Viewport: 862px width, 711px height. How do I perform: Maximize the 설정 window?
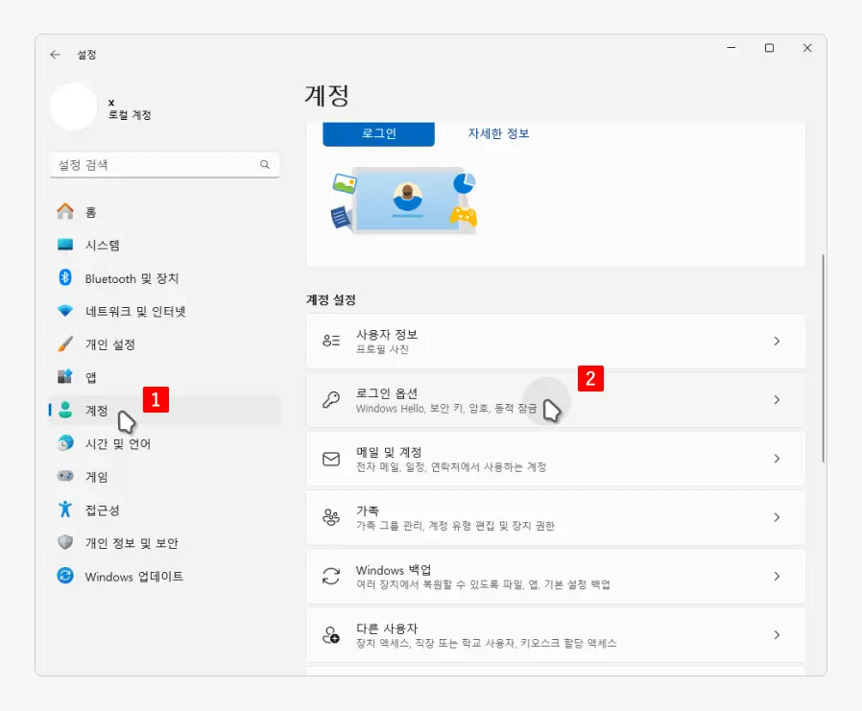coord(769,48)
